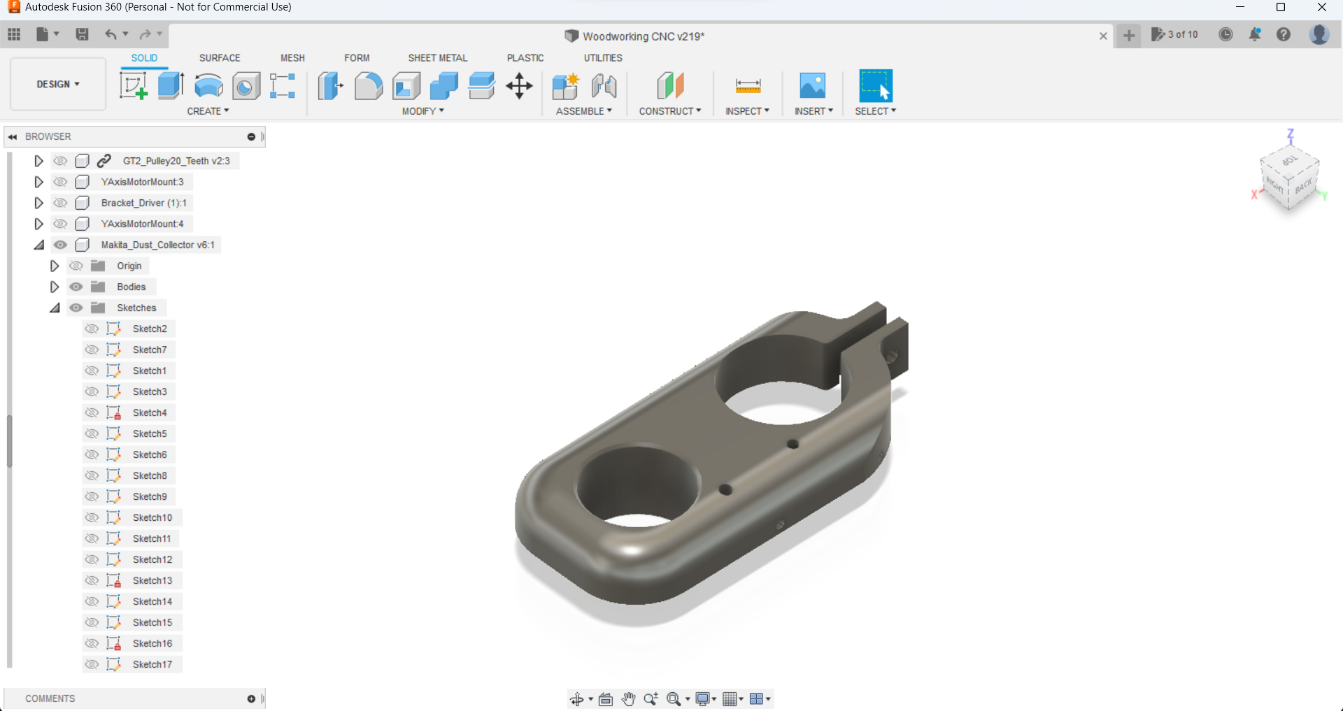The image size is (1343, 711).
Task: Collapse the BROWSER panel with the arrows
Action: 13,136
